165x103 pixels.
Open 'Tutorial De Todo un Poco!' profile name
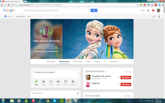pyautogui.click(x=101, y=76)
